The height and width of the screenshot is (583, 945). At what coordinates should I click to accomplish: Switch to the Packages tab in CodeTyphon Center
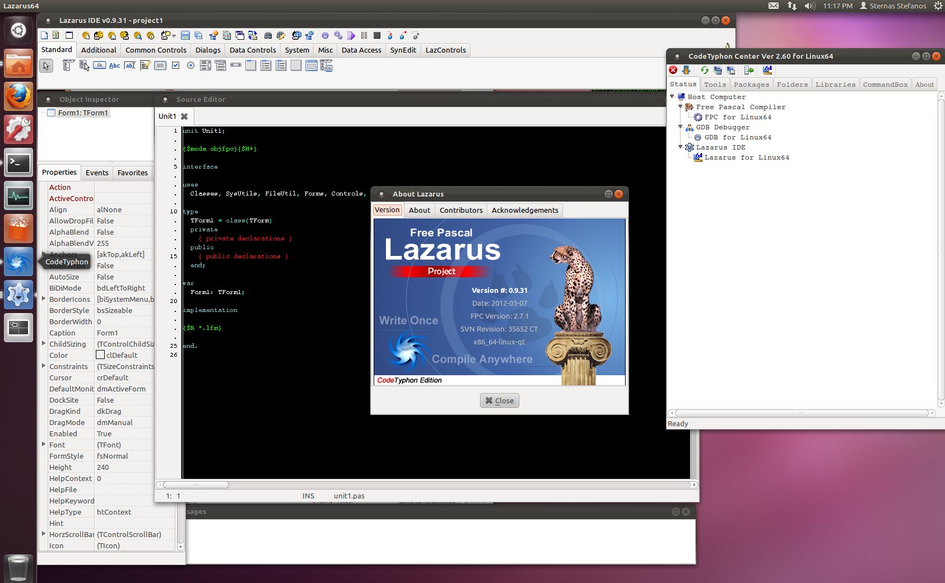tap(751, 85)
